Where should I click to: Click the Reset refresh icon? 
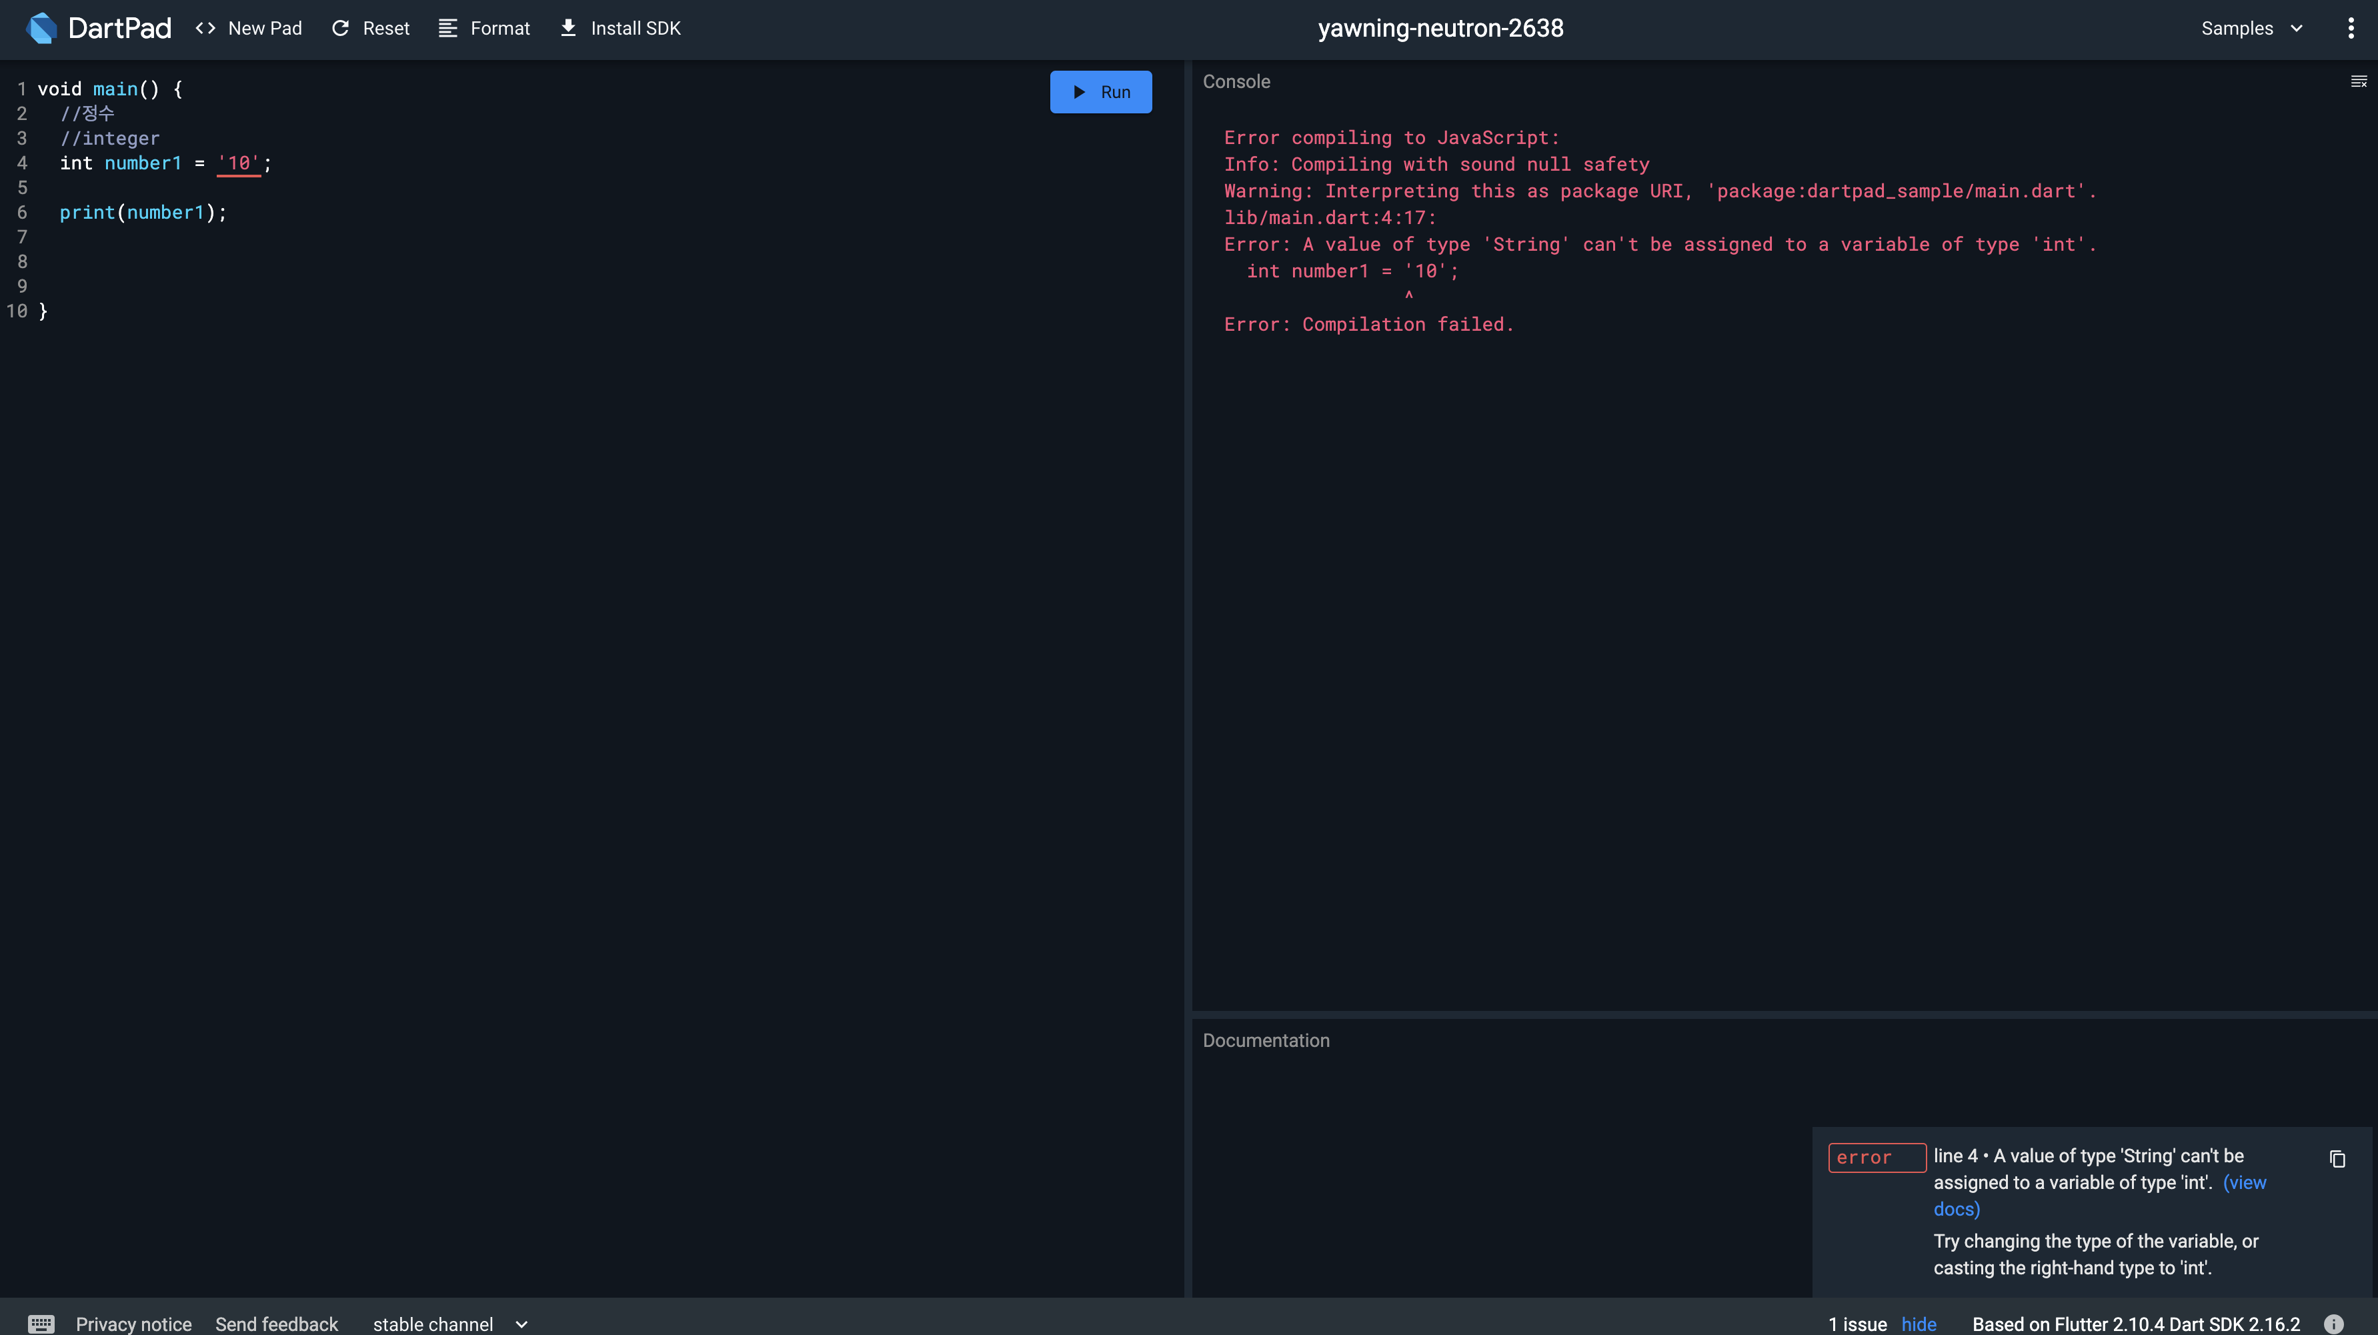341,28
